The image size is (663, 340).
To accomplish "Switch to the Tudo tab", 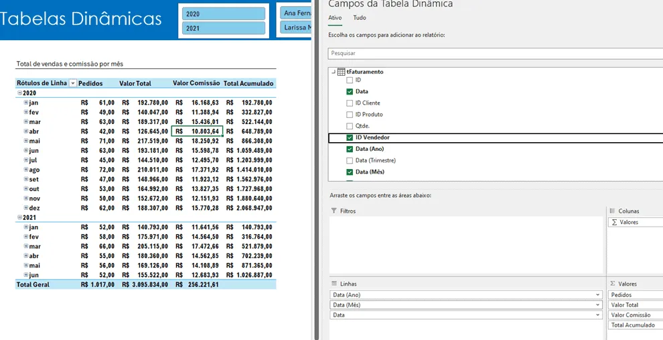I will coord(360,18).
